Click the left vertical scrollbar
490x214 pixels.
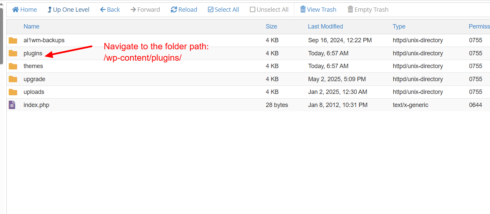point(1,35)
